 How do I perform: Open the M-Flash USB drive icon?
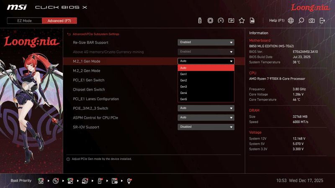pos(200,20)
